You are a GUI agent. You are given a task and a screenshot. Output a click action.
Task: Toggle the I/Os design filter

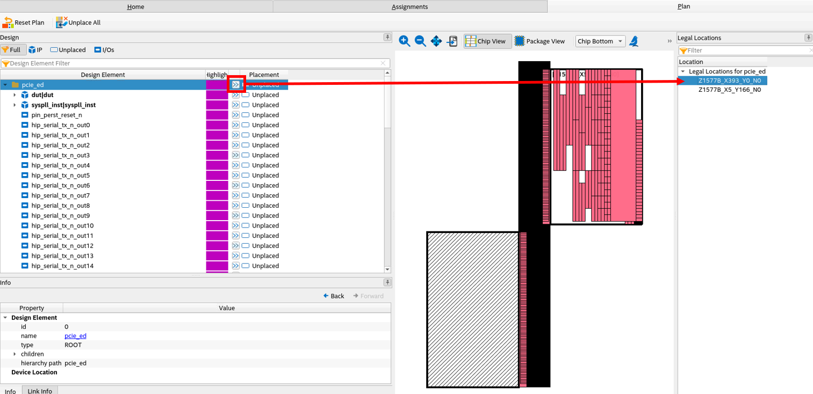click(104, 50)
